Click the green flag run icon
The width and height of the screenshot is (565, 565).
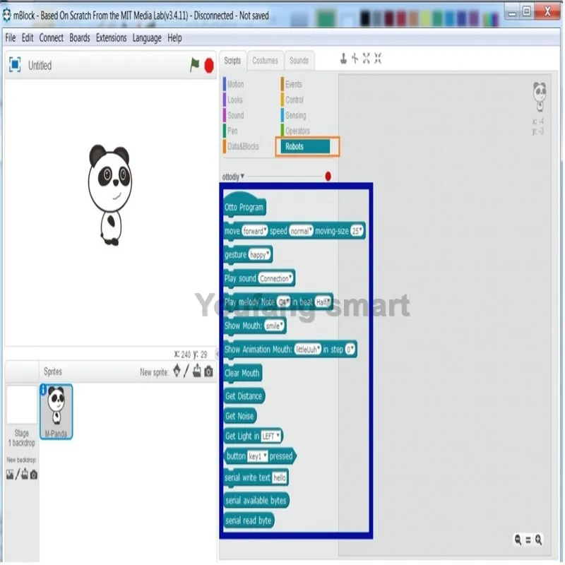click(195, 65)
